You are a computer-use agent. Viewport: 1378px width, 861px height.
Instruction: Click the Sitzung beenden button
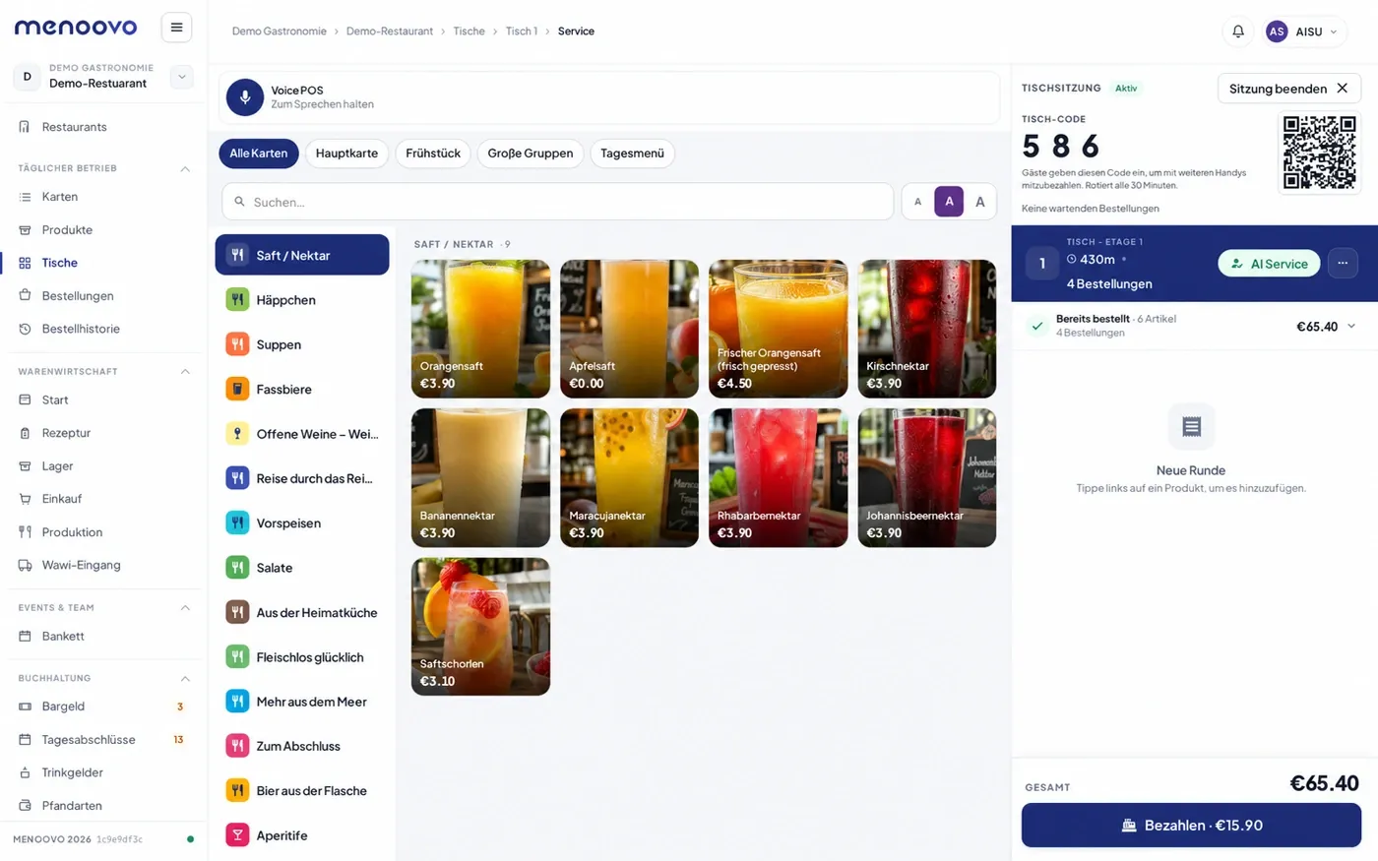(x=1289, y=89)
